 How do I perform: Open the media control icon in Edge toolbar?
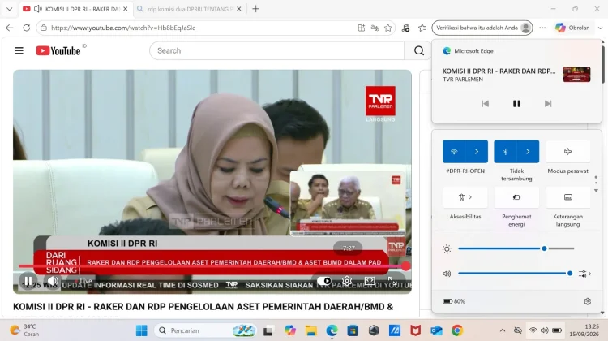(405, 28)
